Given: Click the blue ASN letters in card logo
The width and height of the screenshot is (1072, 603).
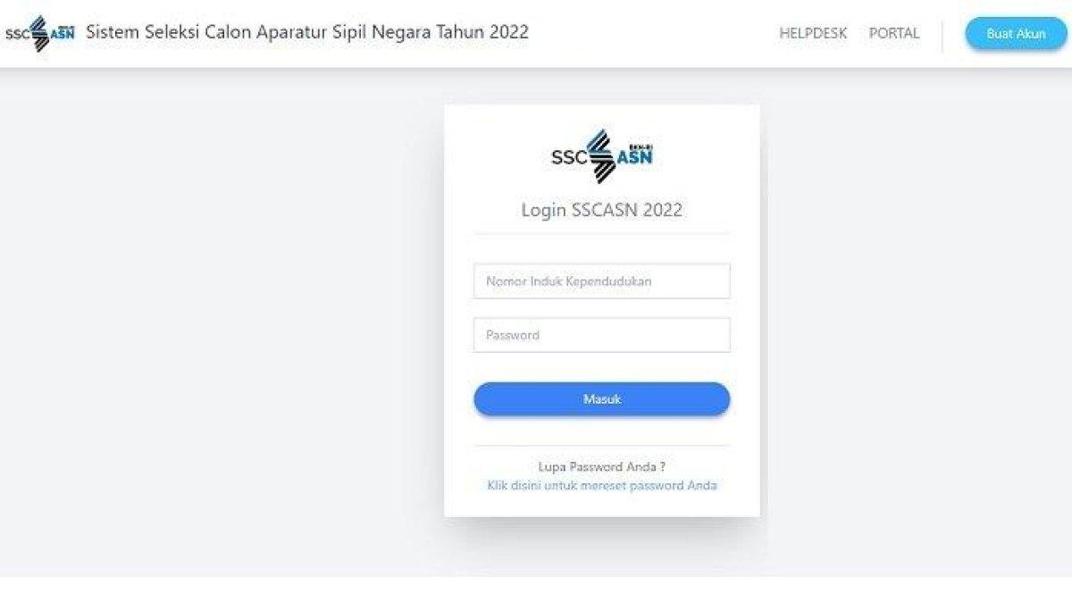Looking at the screenshot, I should (x=635, y=158).
